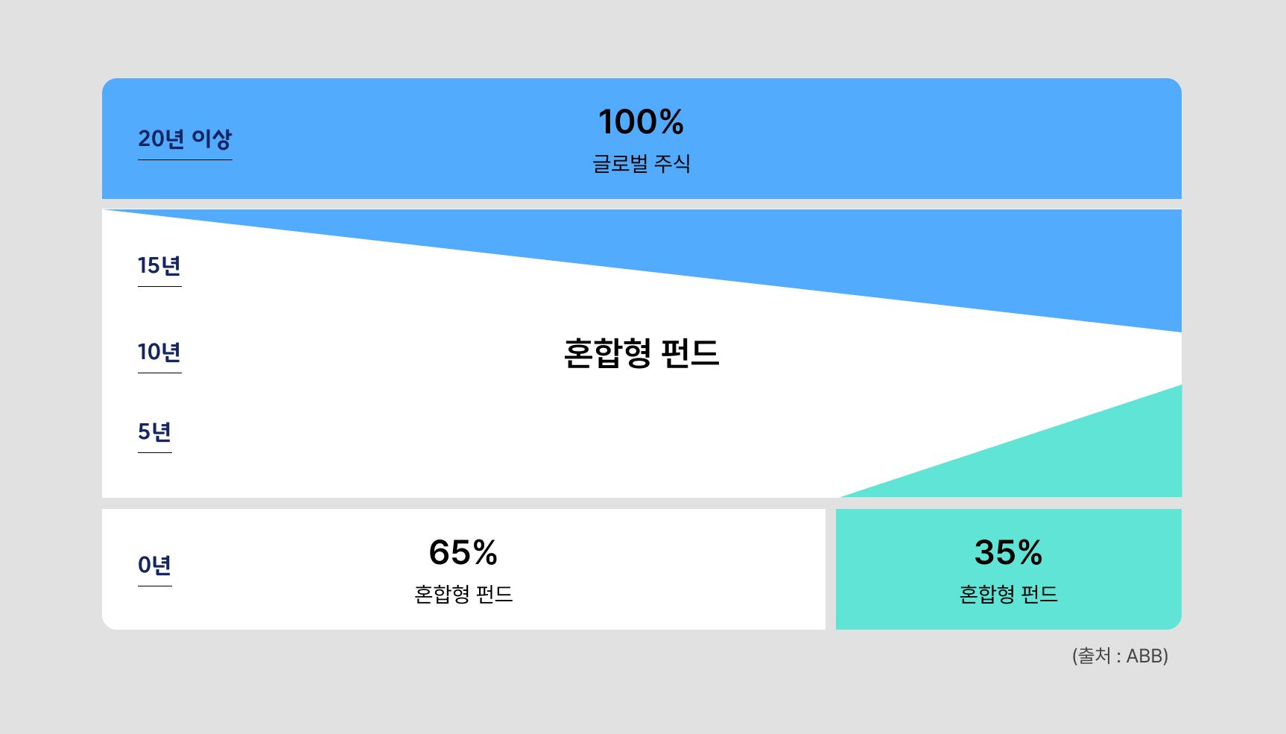Click the 10년 underlined label
The height and width of the screenshot is (734, 1286).
pyautogui.click(x=159, y=352)
